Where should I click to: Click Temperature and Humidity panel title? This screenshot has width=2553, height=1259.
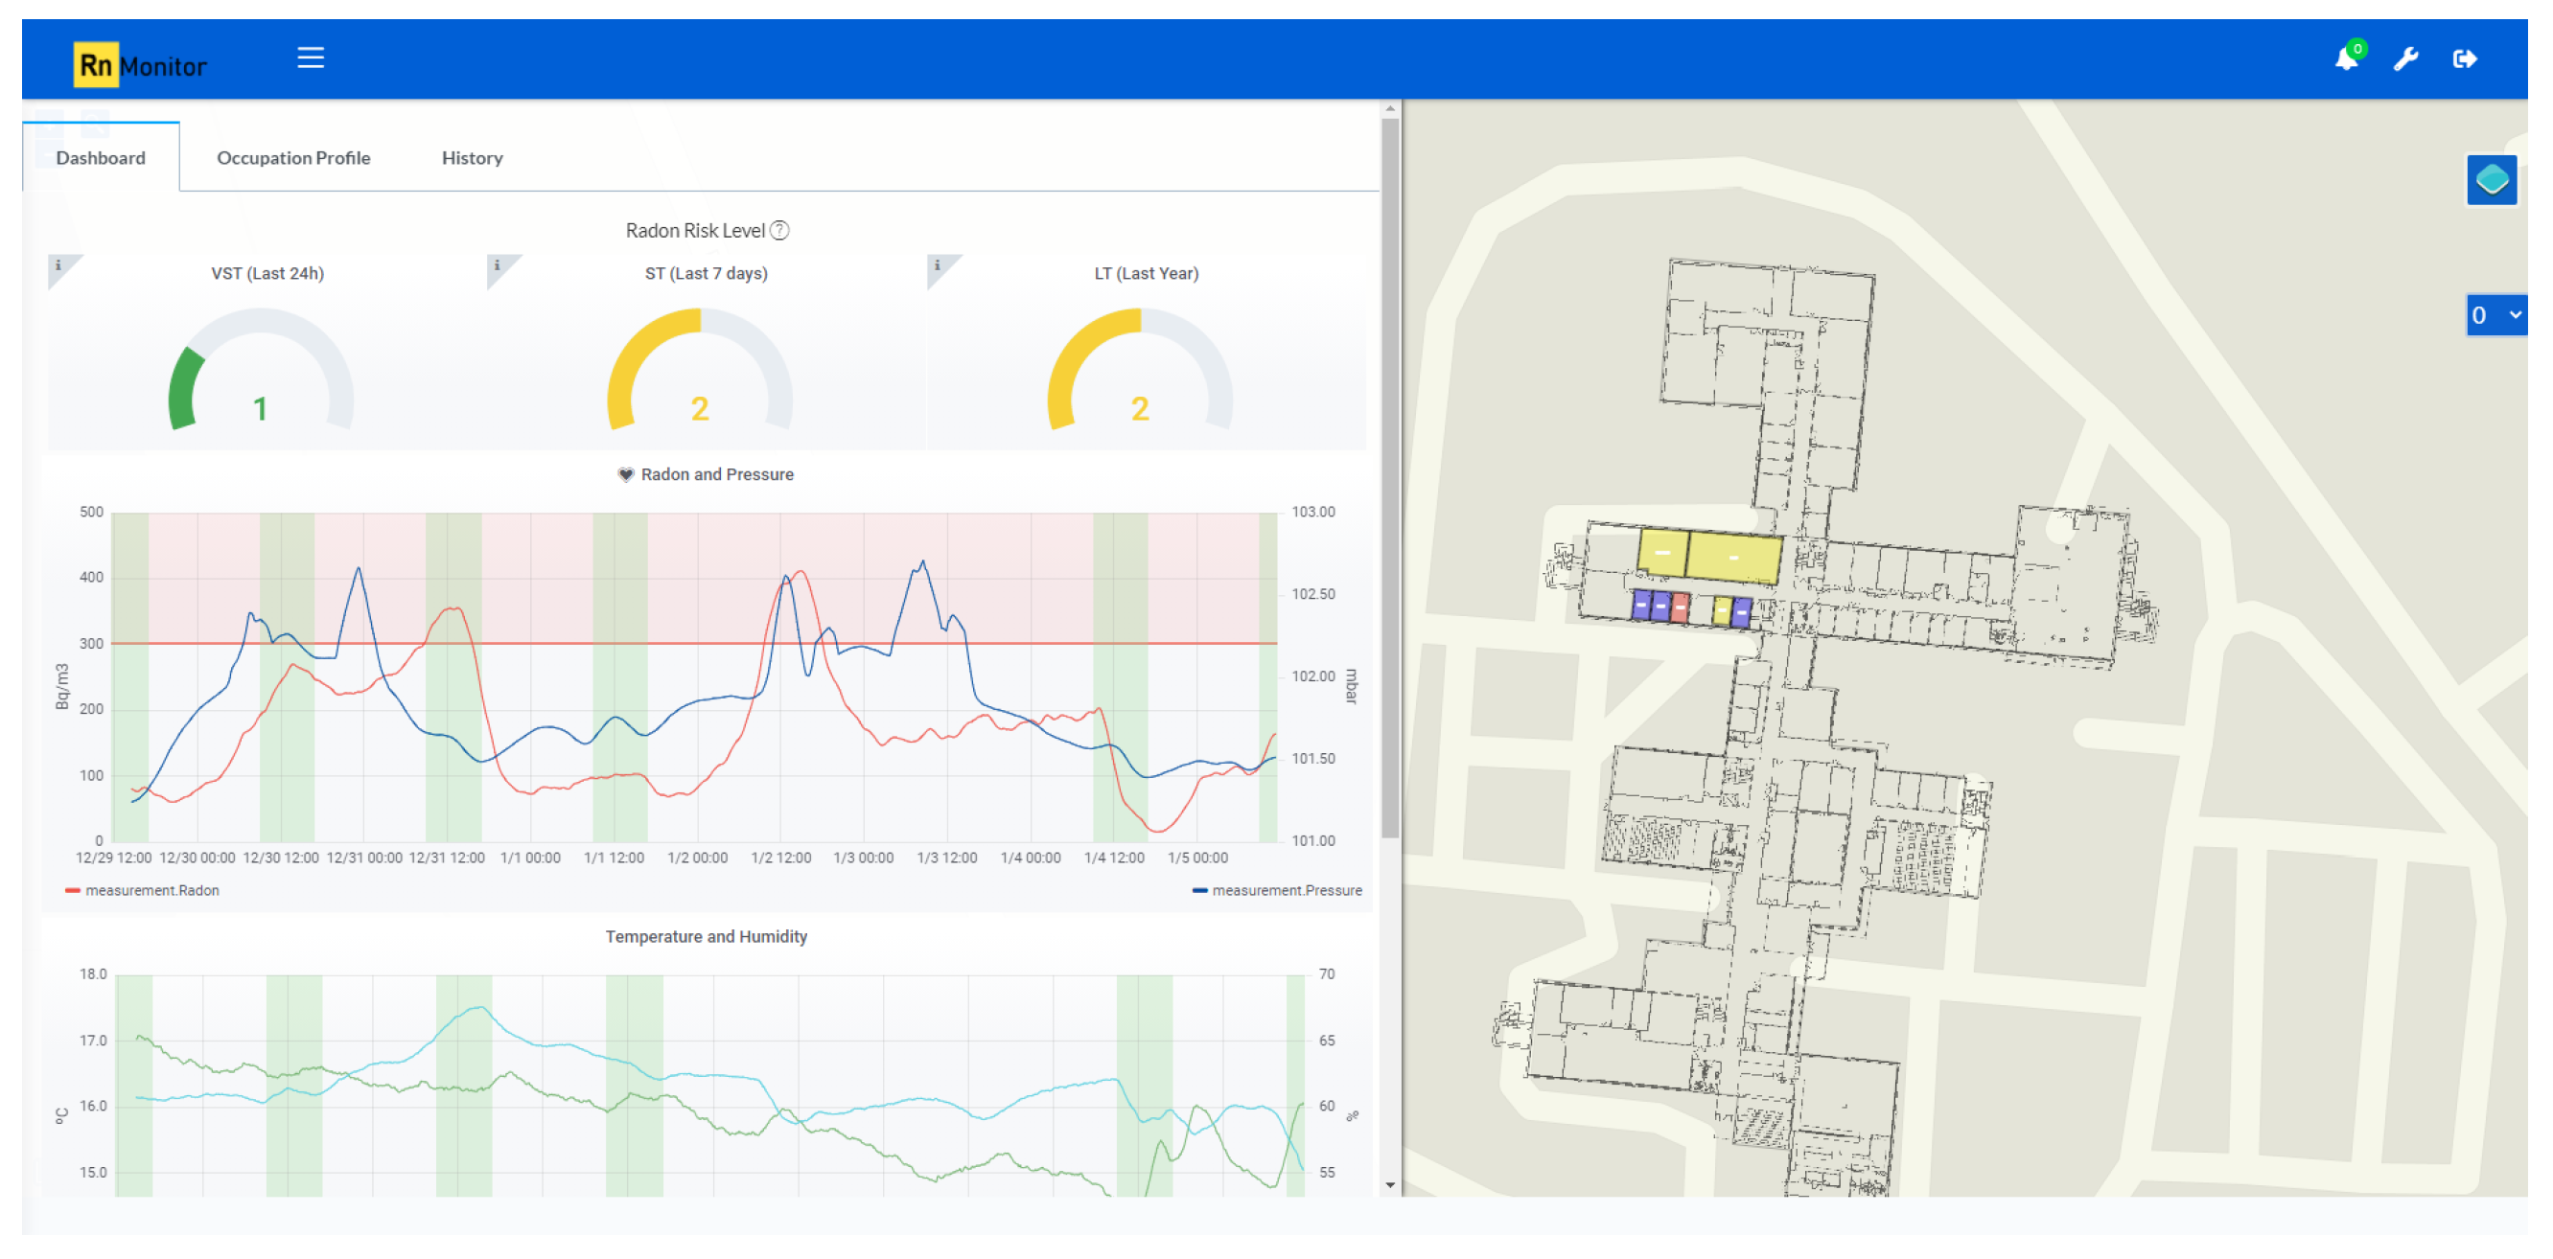tap(706, 937)
